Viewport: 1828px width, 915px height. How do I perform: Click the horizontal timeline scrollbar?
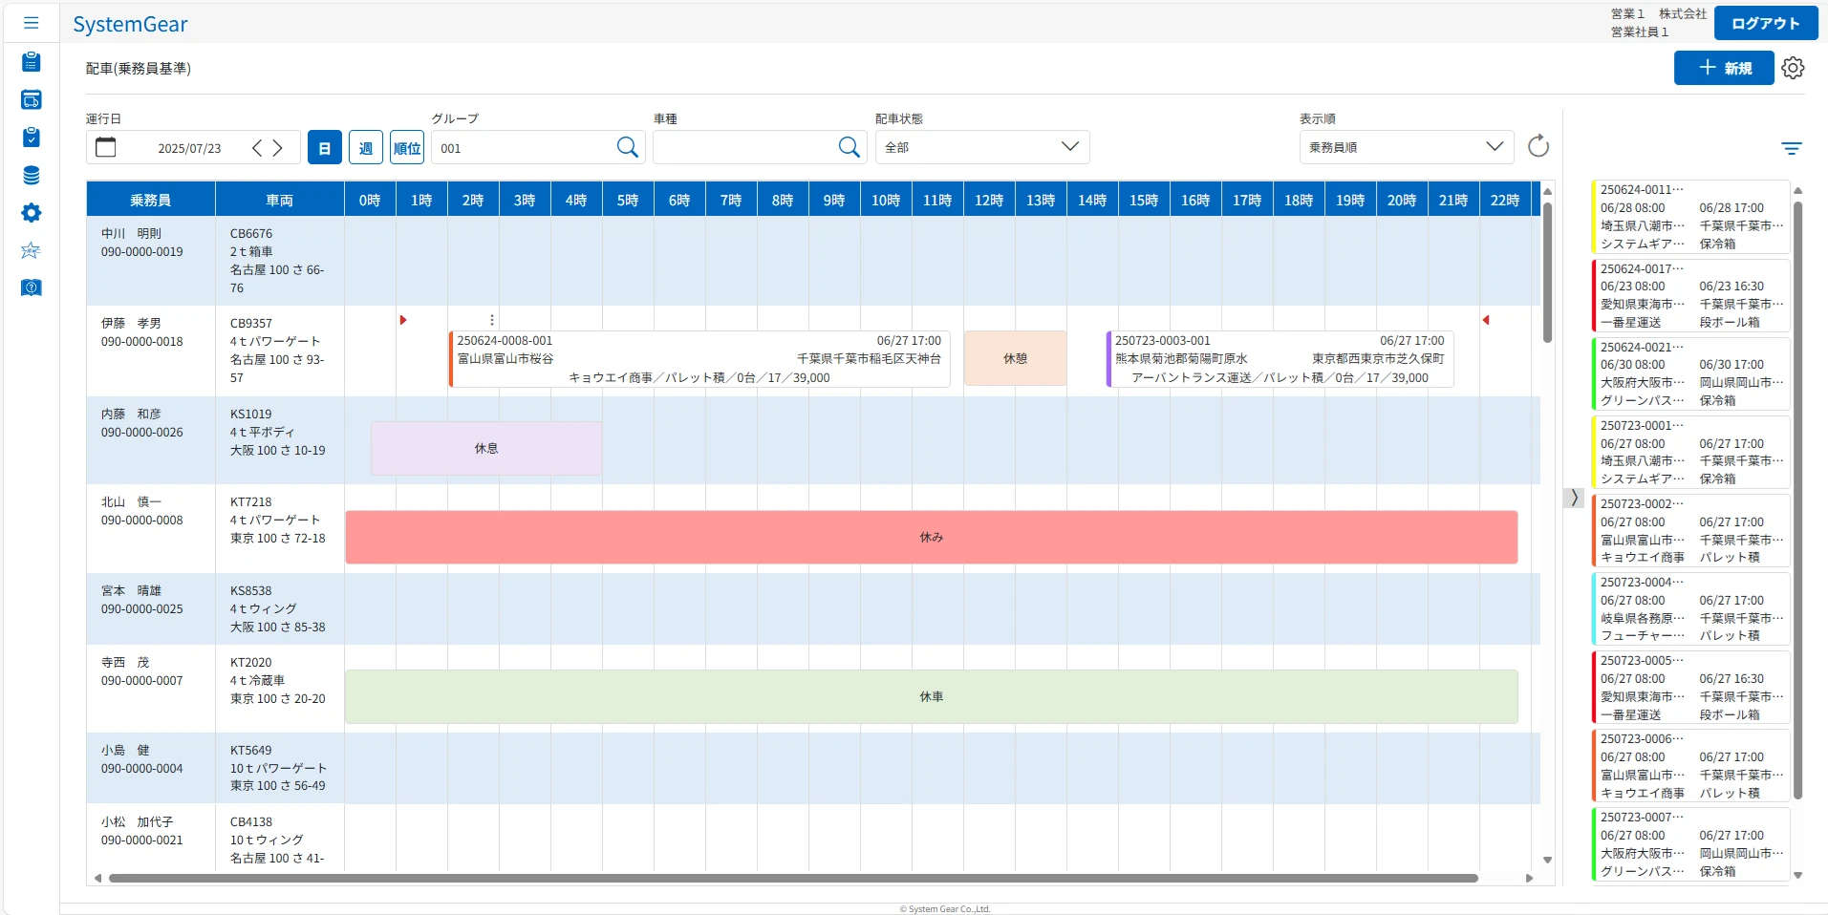793,878
